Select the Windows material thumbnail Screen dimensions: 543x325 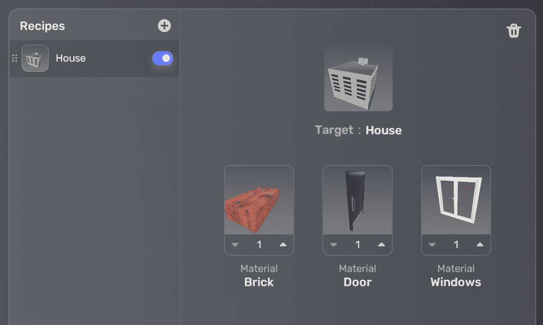[x=456, y=200]
